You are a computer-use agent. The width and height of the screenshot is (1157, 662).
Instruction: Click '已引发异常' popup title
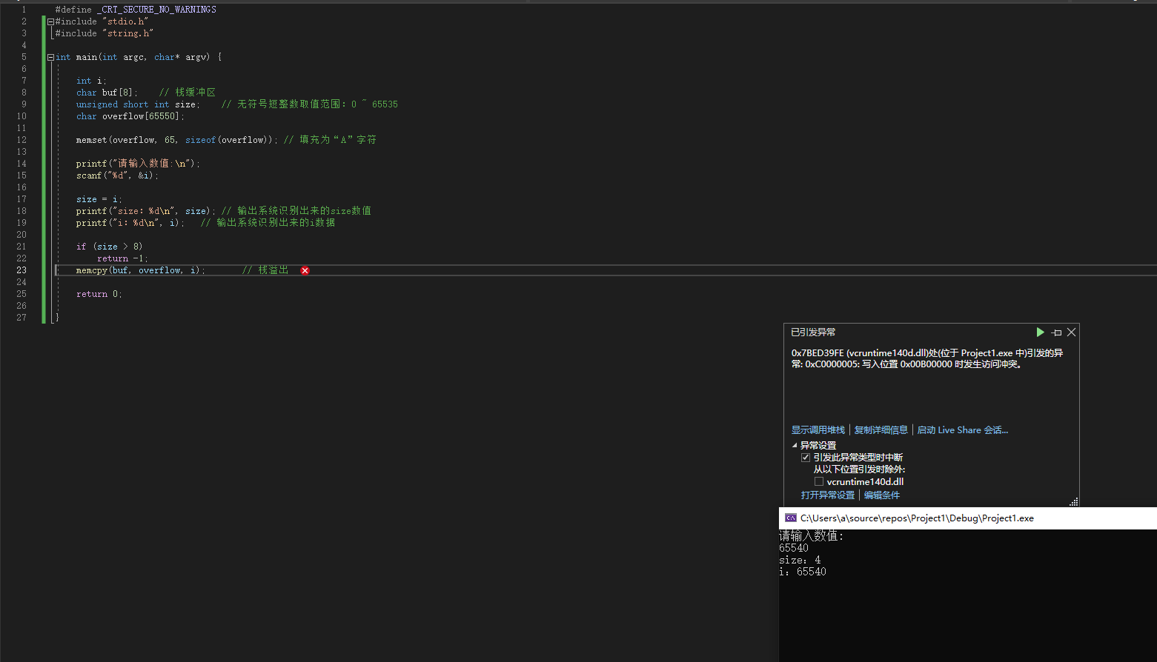[813, 332]
